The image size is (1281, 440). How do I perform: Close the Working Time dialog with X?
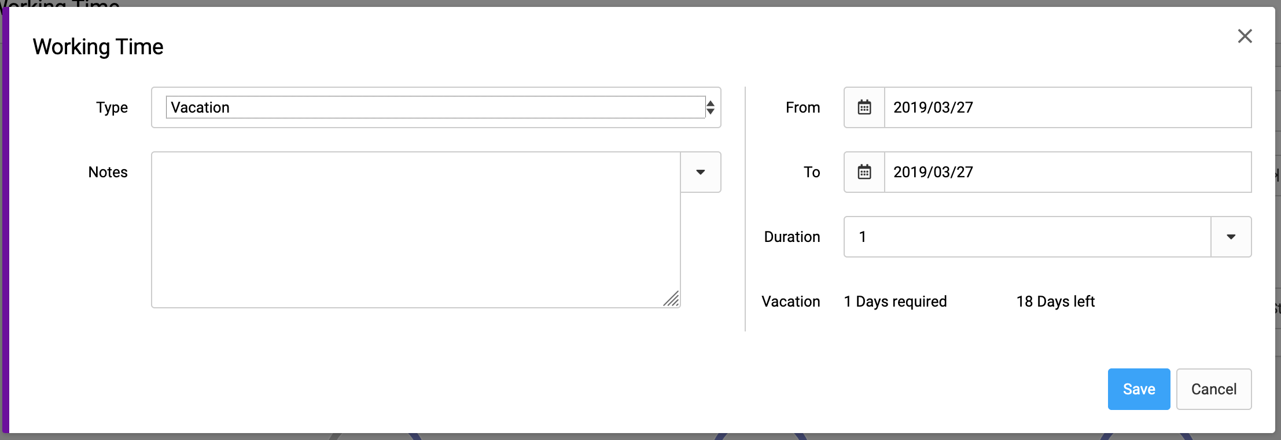pyautogui.click(x=1245, y=36)
